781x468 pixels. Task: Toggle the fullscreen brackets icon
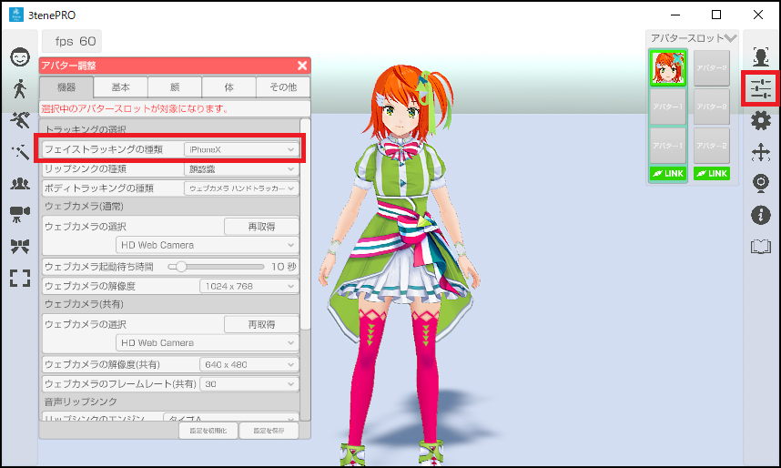[x=20, y=278]
